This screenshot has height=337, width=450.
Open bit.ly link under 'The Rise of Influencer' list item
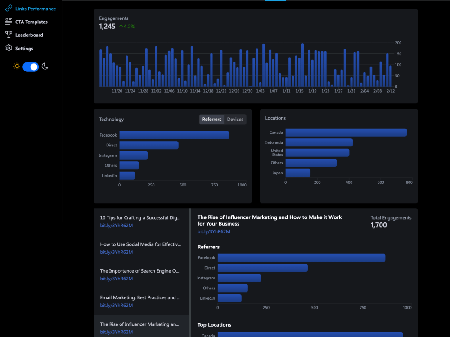116,332
